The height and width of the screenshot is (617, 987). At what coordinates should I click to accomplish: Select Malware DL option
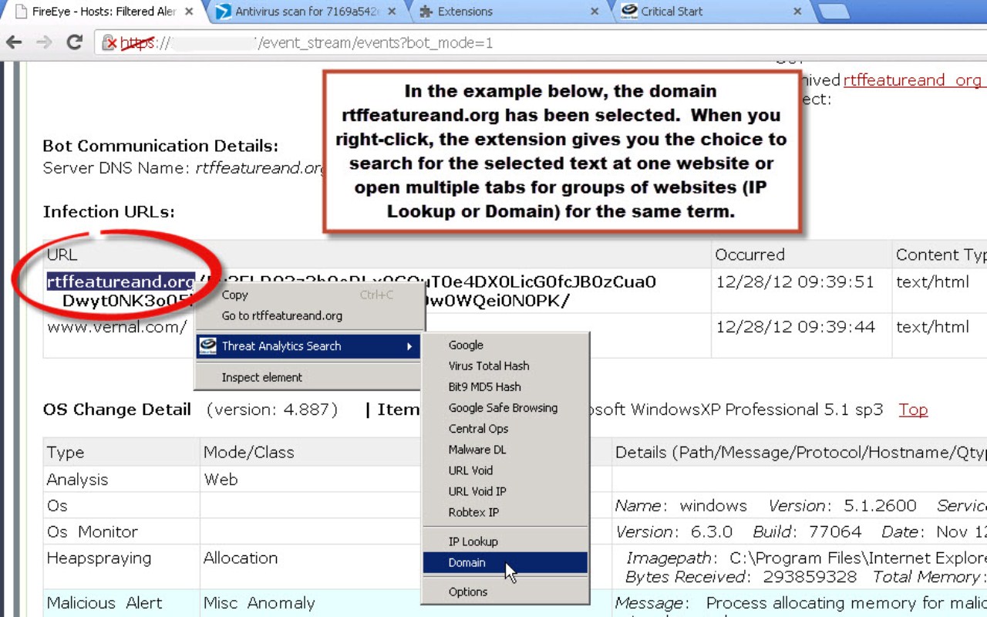coord(505,449)
